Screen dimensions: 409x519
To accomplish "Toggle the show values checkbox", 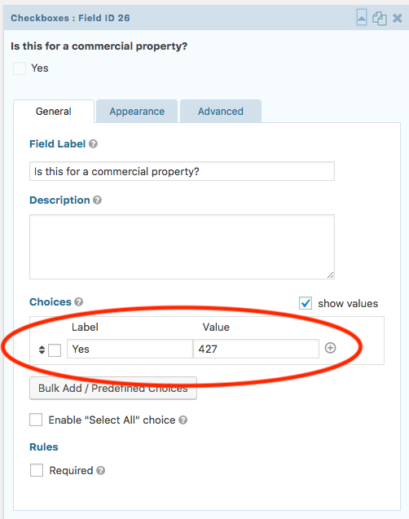I will coord(306,303).
